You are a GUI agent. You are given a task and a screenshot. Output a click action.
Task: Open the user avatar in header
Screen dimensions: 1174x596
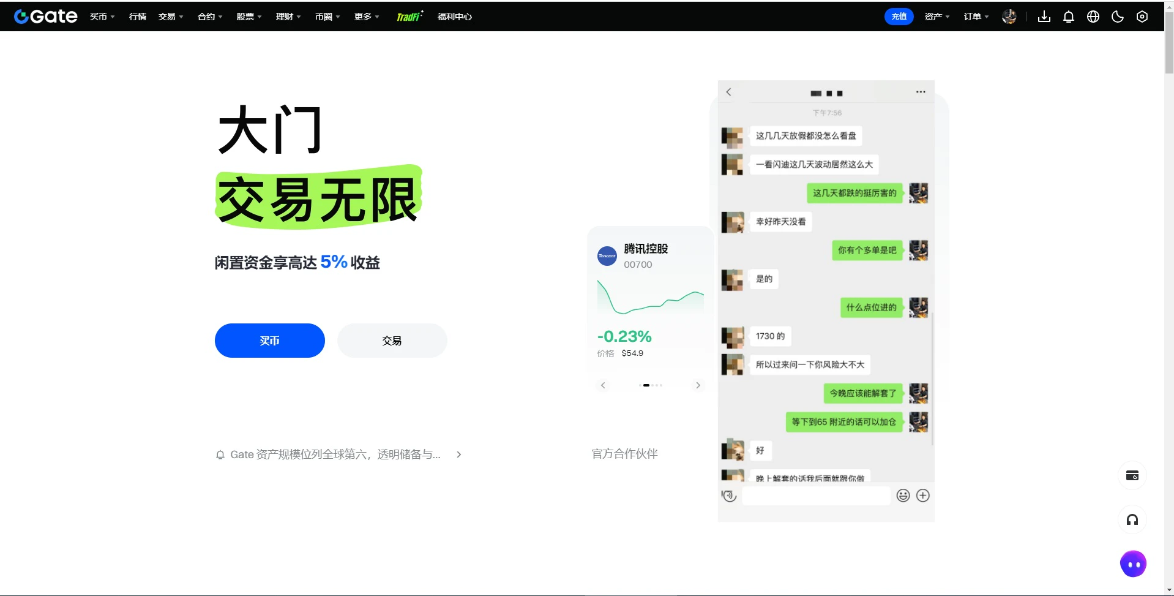pyautogui.click(x=1009, y=17)
